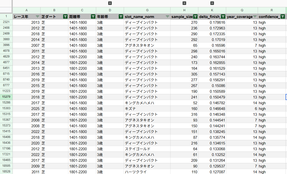Click ハーツクライ cell in row 18528
This screenshot has height=174, width=287.
(147, 172)
